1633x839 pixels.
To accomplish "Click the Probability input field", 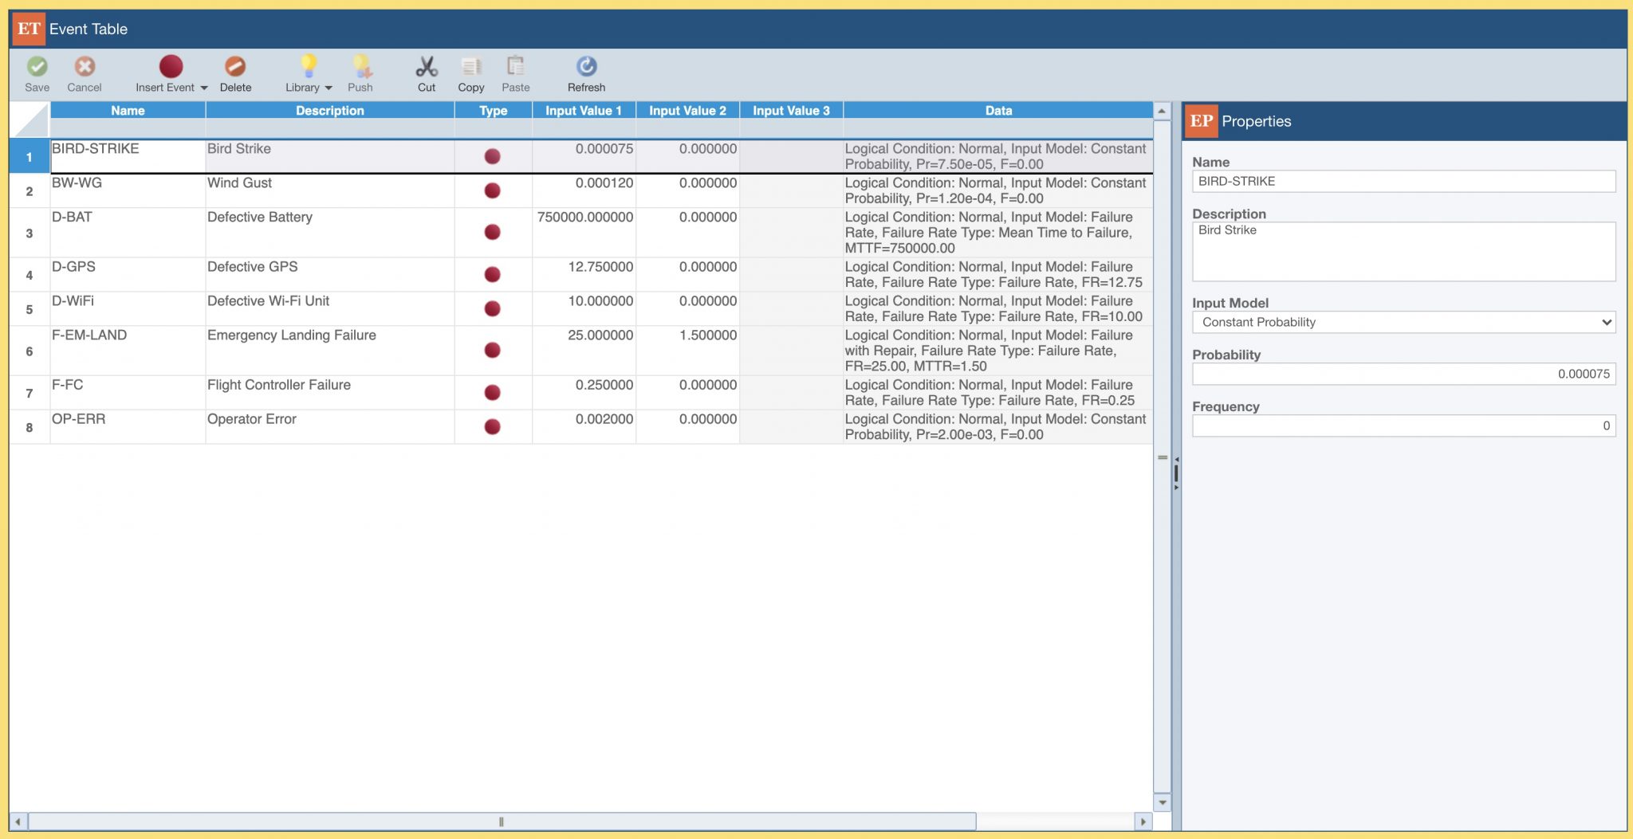I will pos(1403,374).
